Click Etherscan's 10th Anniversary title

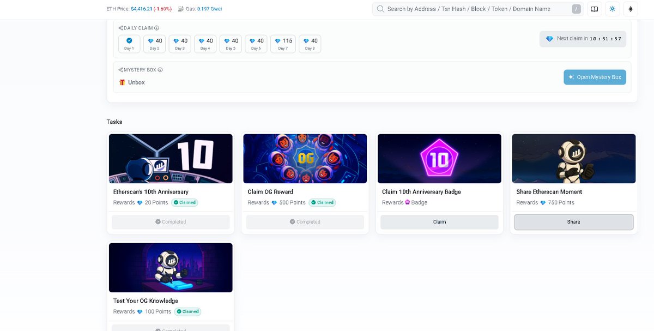(151, 192)
